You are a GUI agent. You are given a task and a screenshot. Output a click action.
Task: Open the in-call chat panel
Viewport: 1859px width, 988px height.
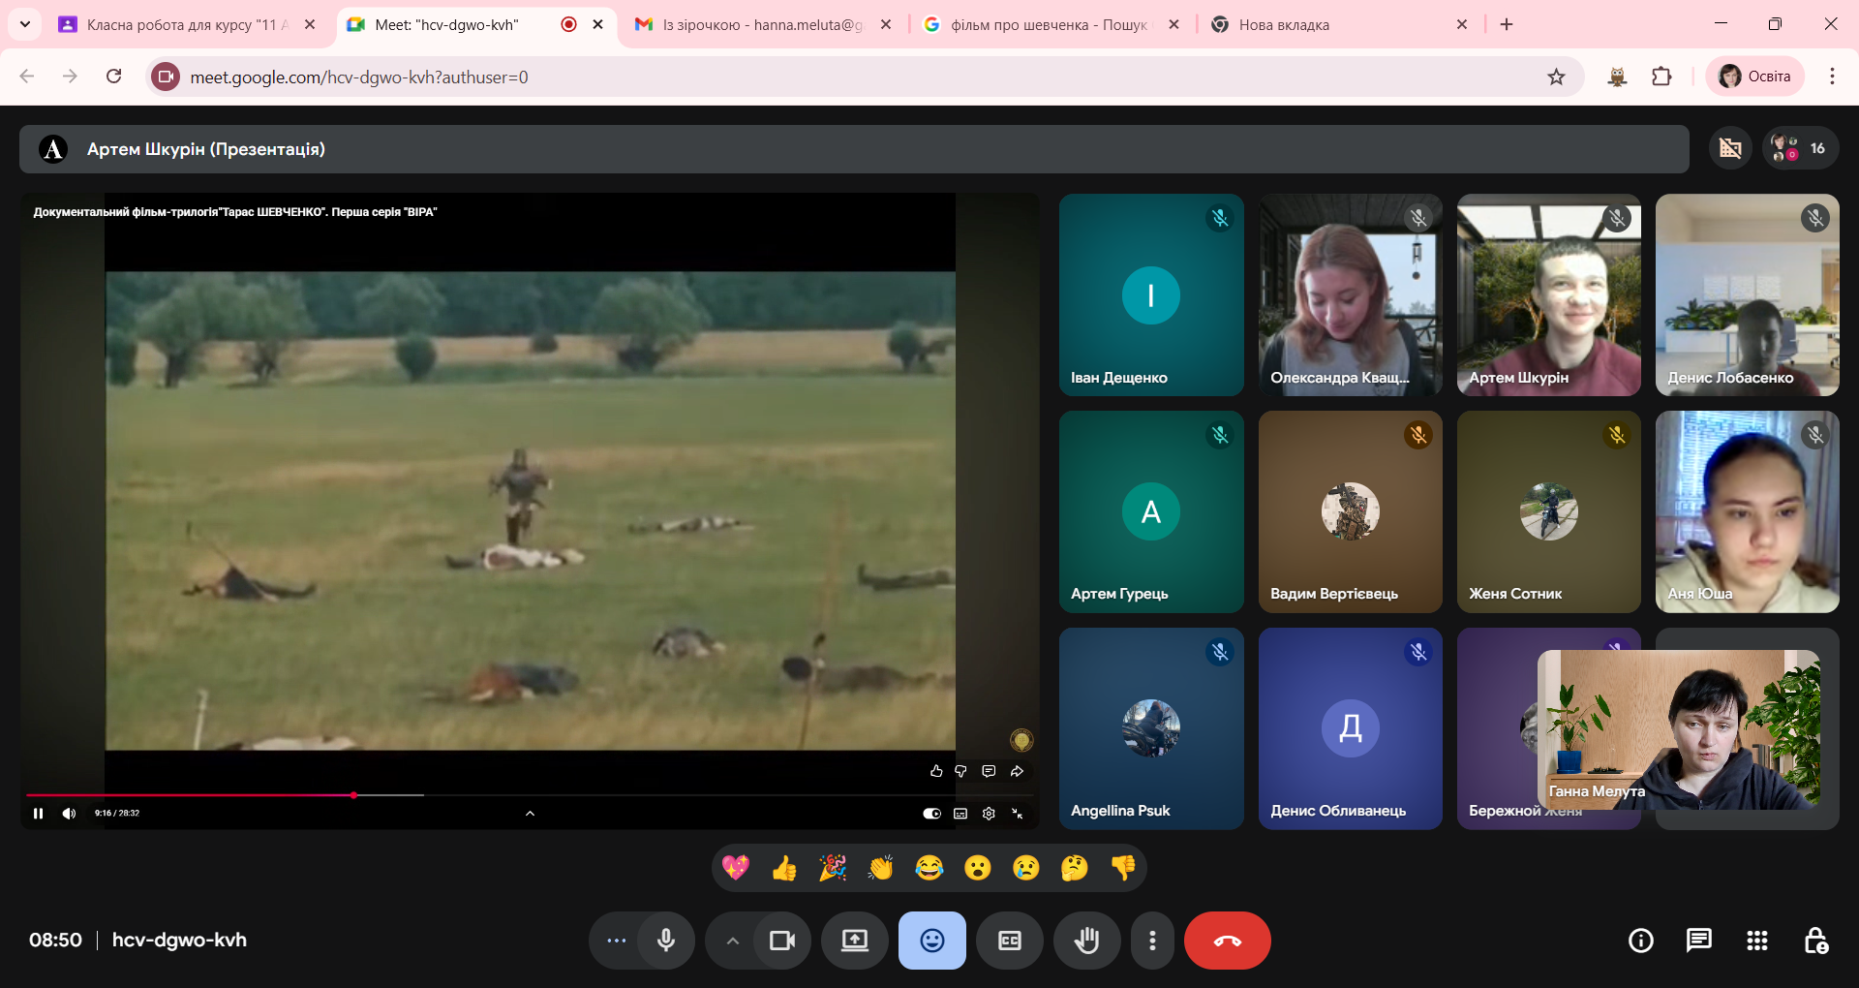(1699, 941)
